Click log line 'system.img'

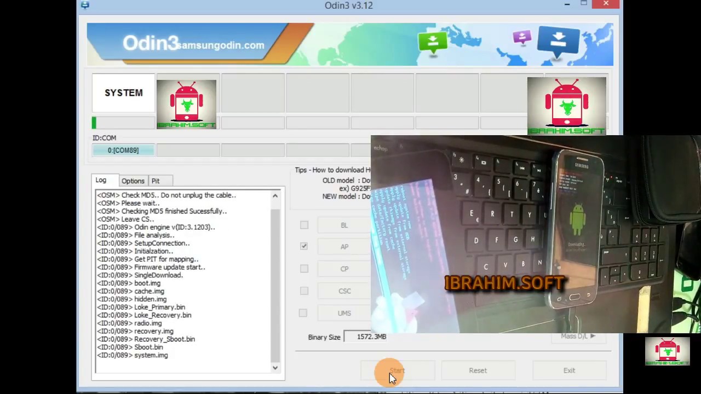pyautogui.click(x=133, y=355)
